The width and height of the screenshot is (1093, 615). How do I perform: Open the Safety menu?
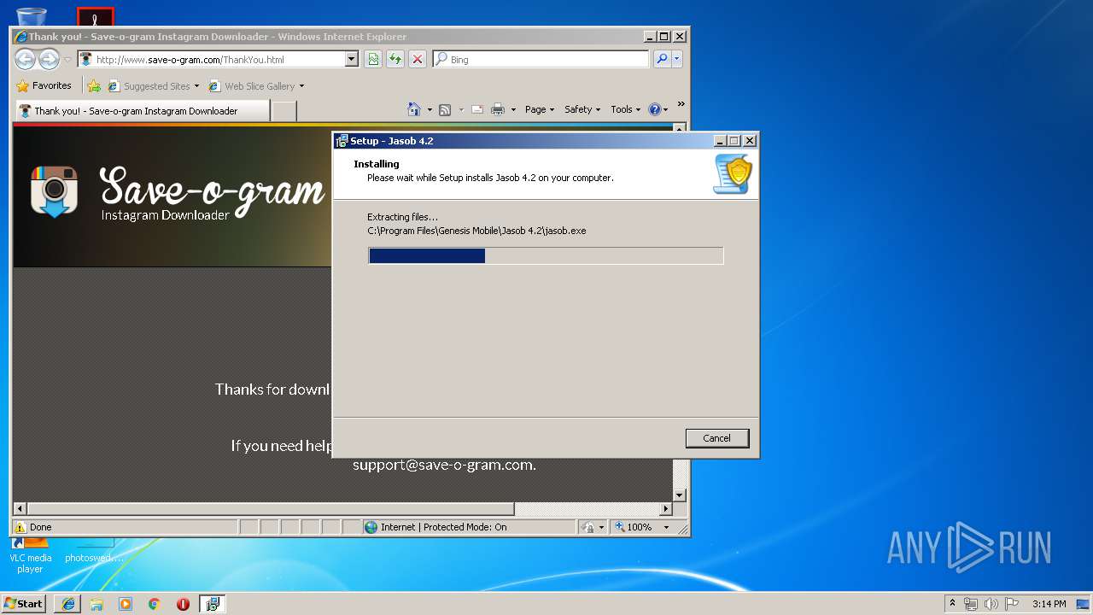pyautogui.click(x=582, y=109)
